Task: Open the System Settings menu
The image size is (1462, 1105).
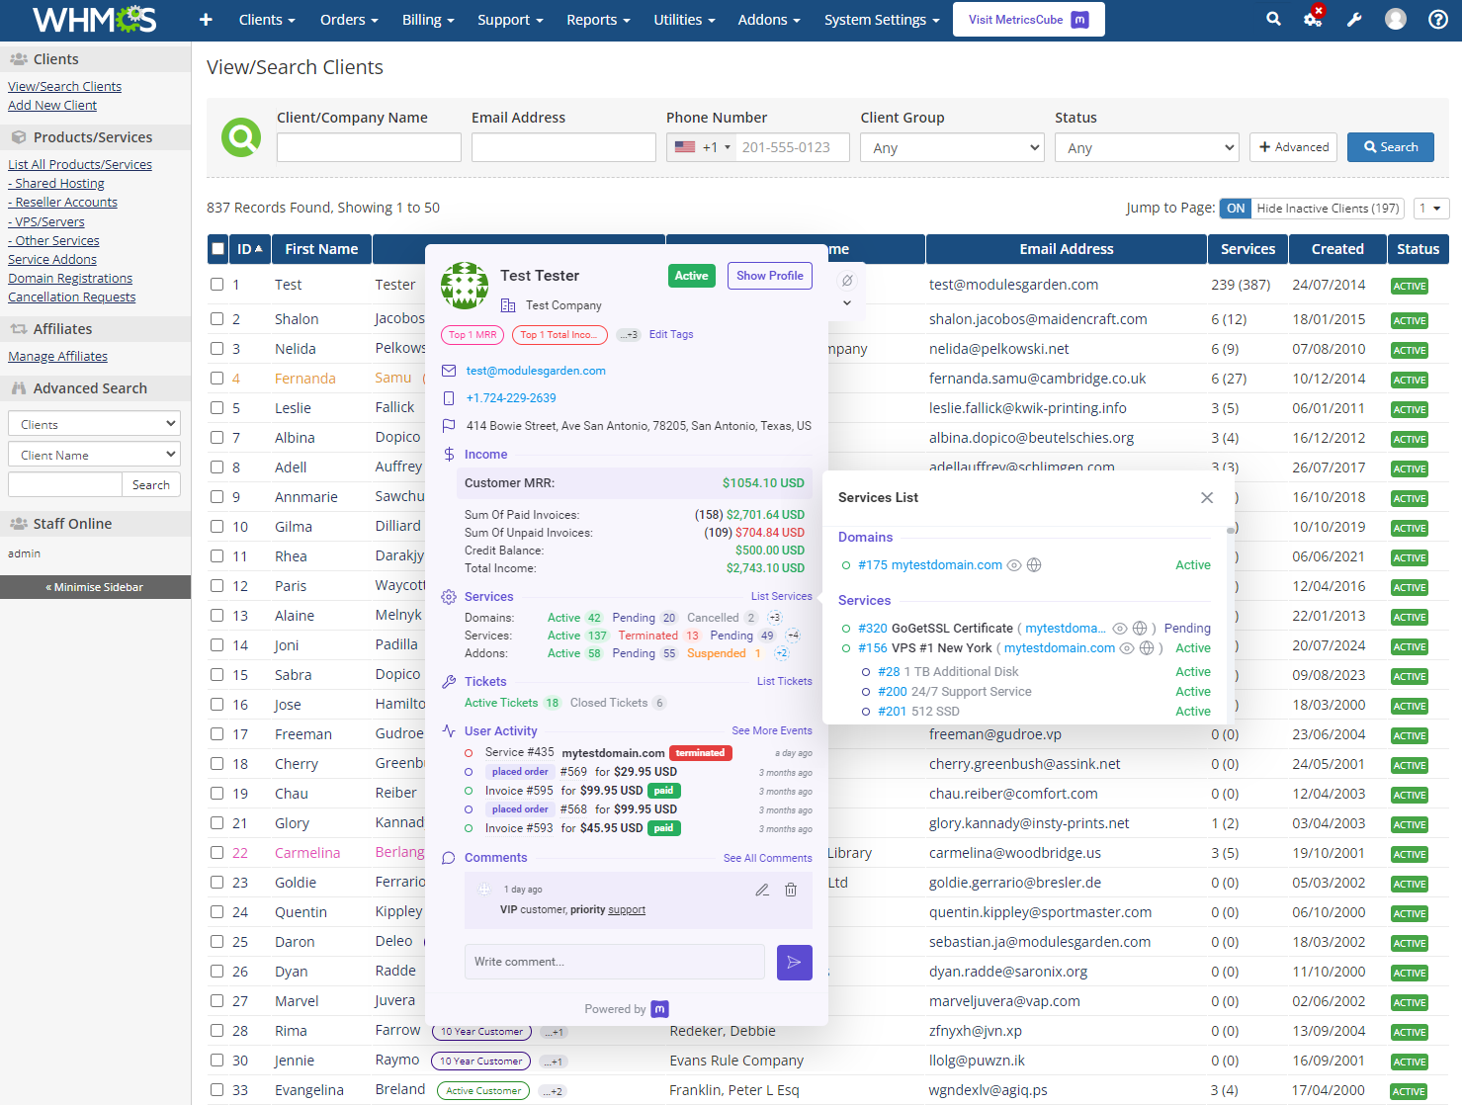Action: (x=881, y=20)
